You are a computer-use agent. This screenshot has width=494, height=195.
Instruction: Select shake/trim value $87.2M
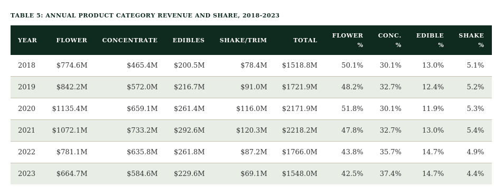pyautogui.click(x=254, y=152)
